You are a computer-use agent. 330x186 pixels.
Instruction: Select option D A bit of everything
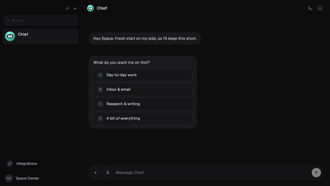pos(143,118)
